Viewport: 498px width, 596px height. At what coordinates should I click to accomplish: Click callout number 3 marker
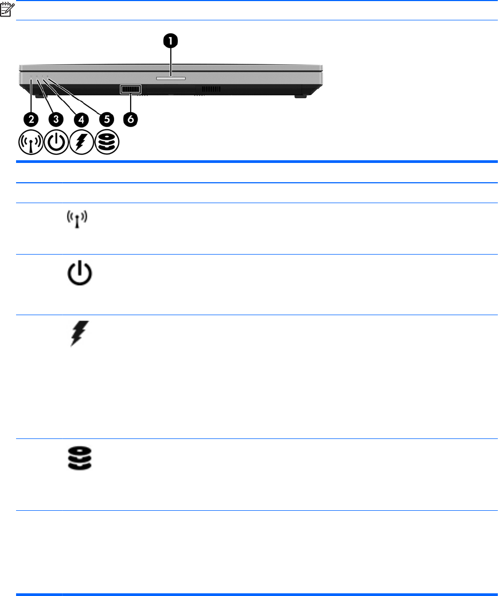point(56,120)
